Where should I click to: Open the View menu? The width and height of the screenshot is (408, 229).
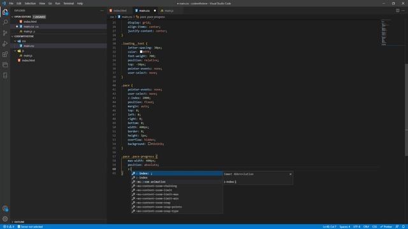(42, 3)
